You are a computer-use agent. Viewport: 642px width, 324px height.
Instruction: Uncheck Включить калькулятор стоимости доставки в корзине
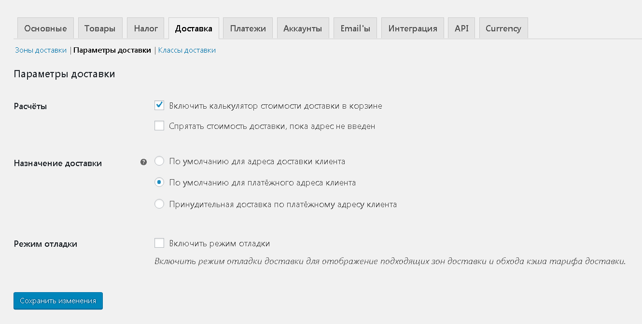[x=159, y=105]
